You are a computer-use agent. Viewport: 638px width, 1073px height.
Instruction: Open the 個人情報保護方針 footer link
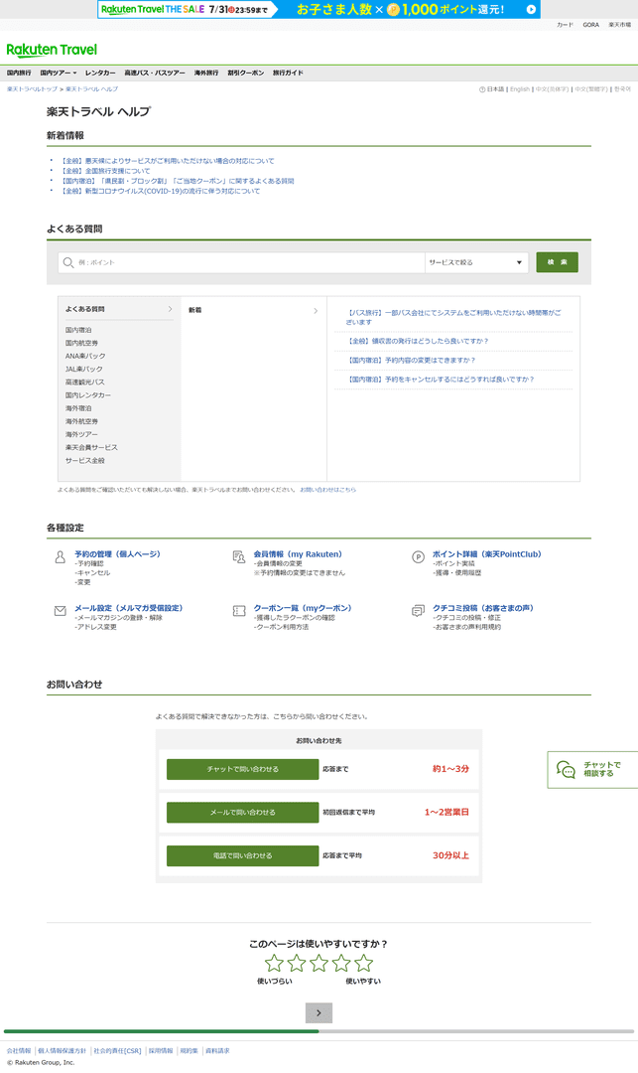[63, 1050]
